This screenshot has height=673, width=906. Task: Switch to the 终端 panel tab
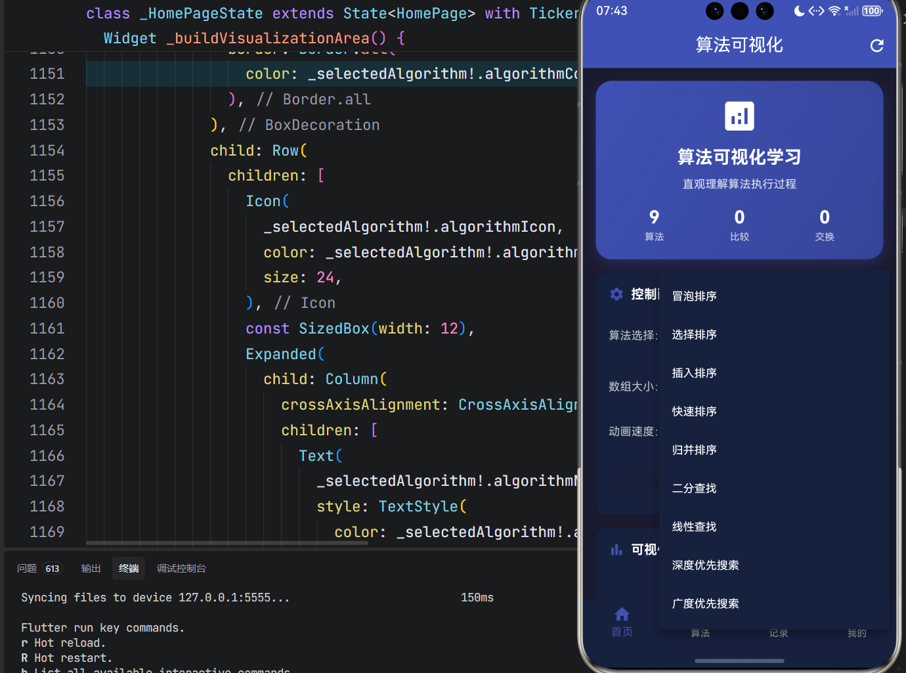129,569
